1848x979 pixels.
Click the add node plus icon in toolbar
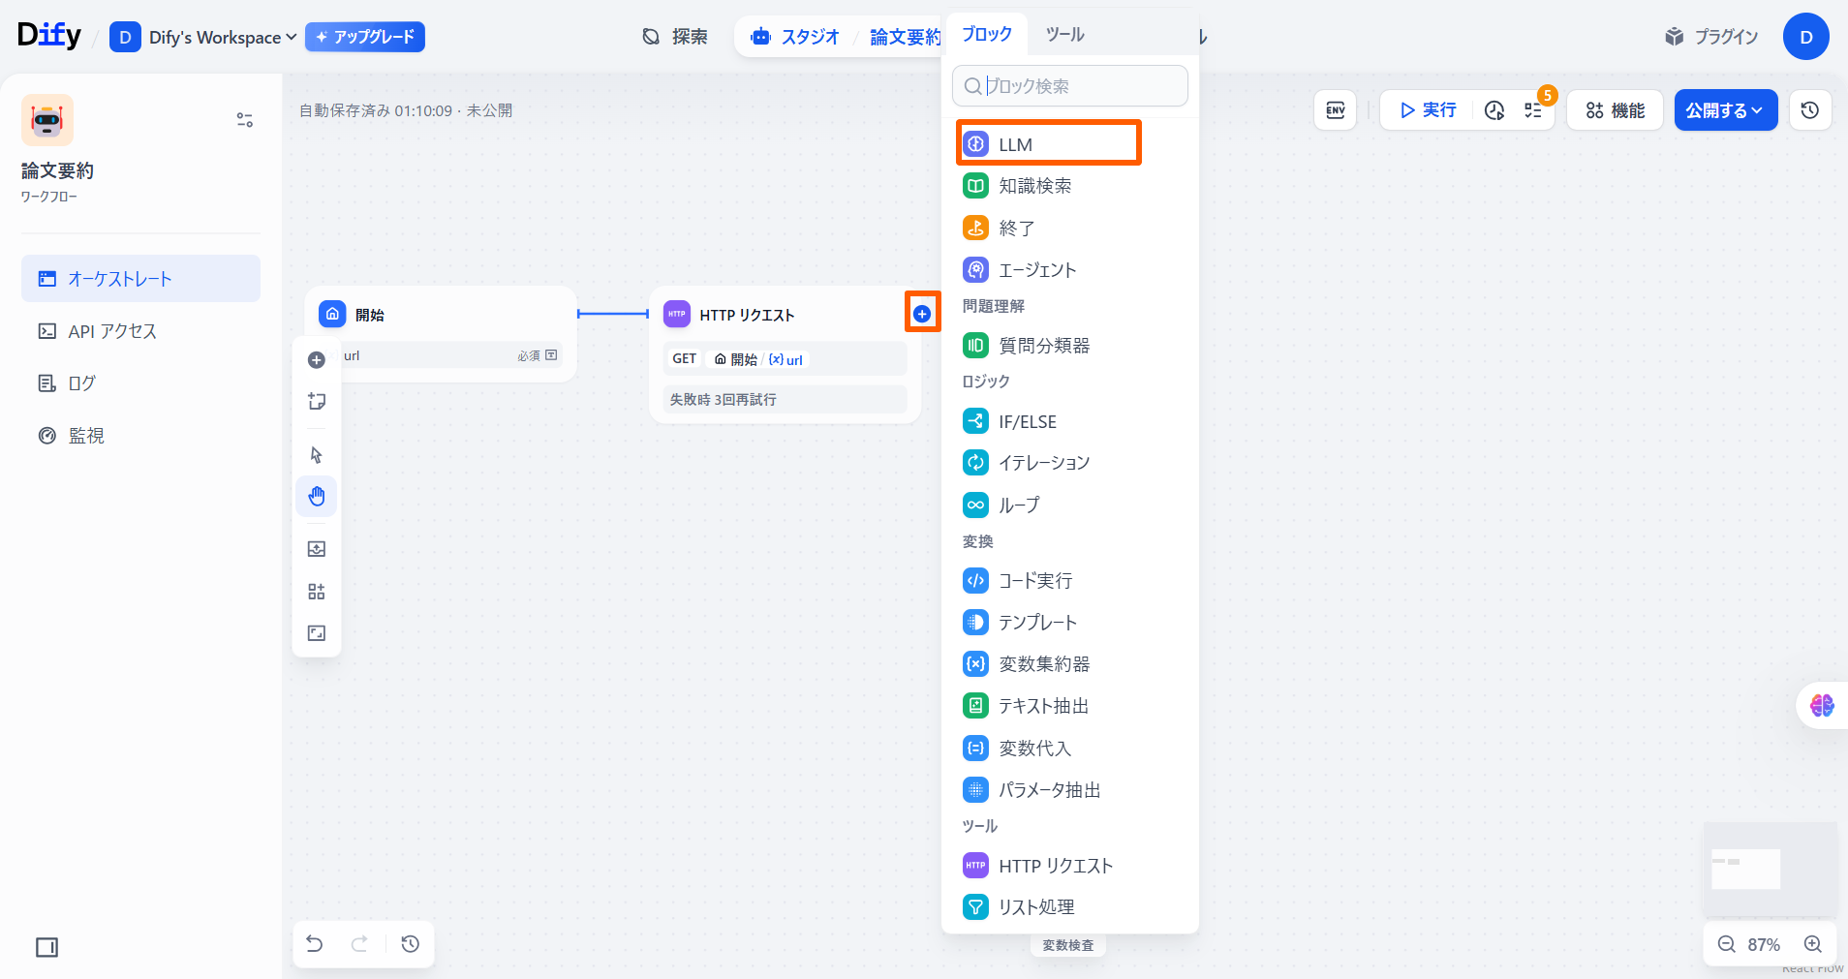317,360
